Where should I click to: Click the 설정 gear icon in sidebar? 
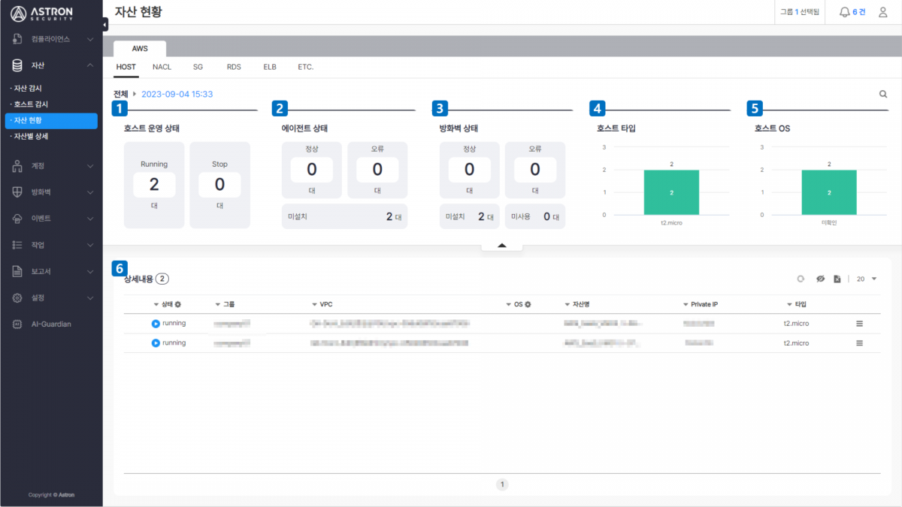pyautogui.click(x=17, y=297)
